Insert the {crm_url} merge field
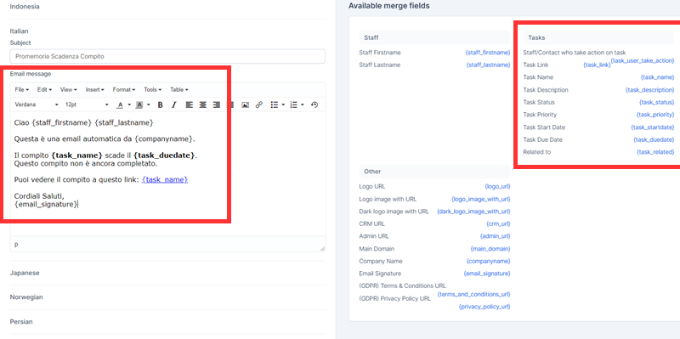The height and width of the screenshot is (339, 680). (x=498, y=224)
